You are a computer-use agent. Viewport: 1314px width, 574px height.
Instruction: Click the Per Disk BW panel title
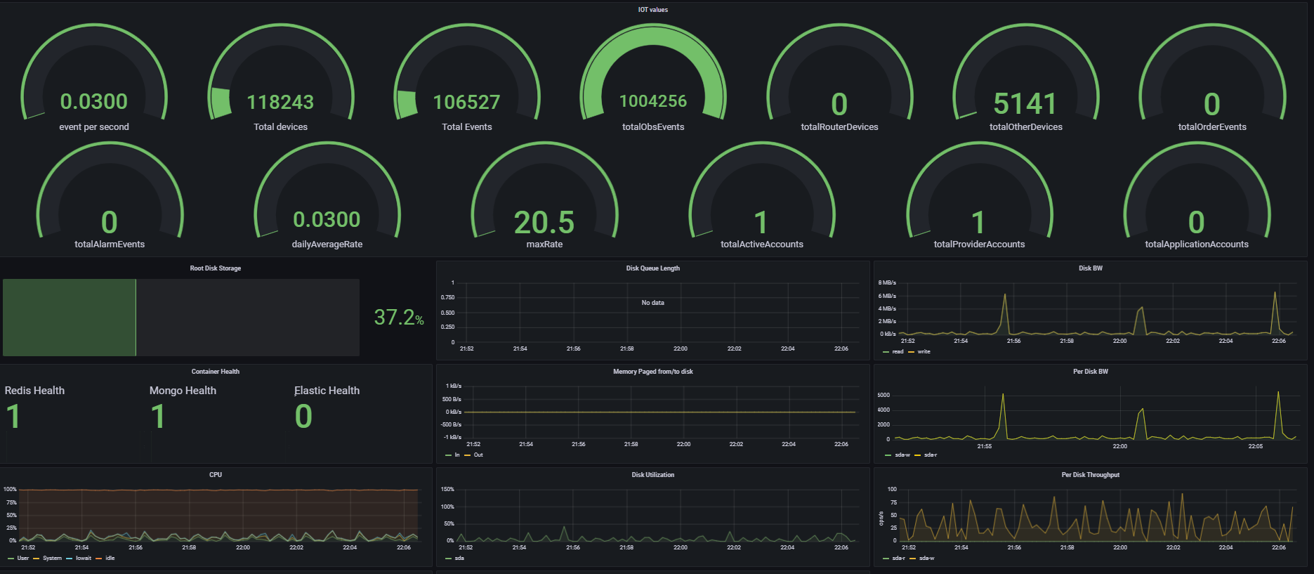point(1090,372)
